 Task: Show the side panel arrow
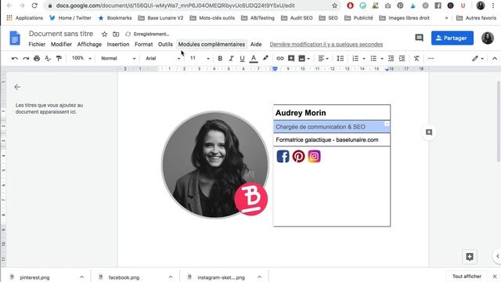click(x=497, y=256)
